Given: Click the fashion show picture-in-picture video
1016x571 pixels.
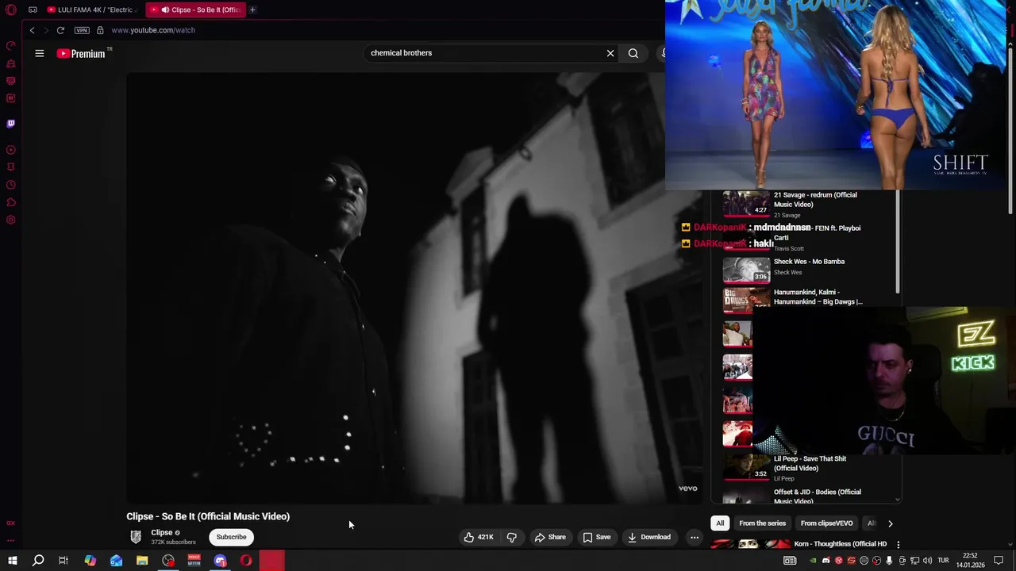Looking at the screenshot, I should coord(835,94).
